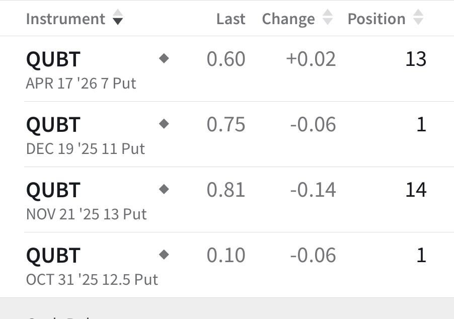Click the position quantity 13
Screen dimensions: 454x319
(x=416, y=59)
